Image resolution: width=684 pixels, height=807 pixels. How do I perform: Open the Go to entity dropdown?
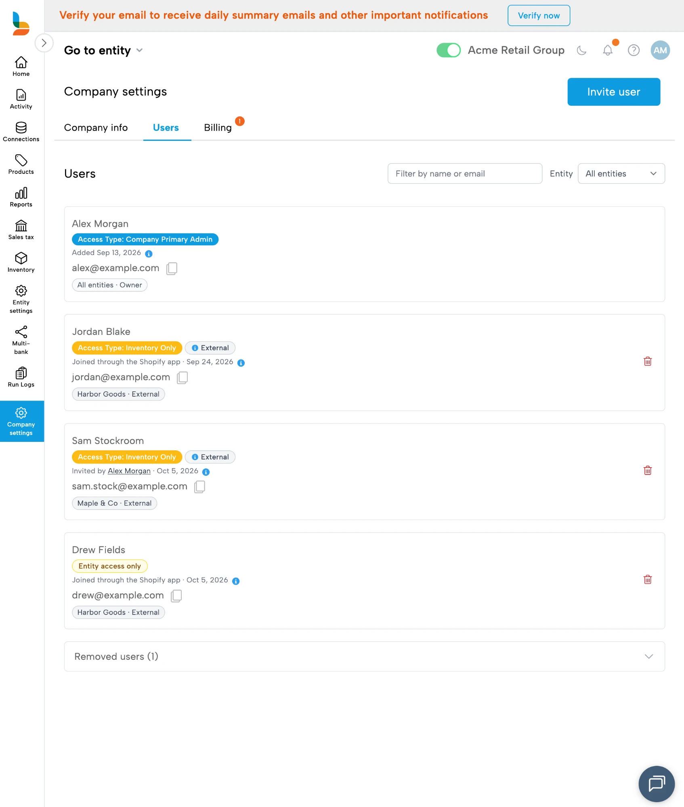(x=104, y=50)
